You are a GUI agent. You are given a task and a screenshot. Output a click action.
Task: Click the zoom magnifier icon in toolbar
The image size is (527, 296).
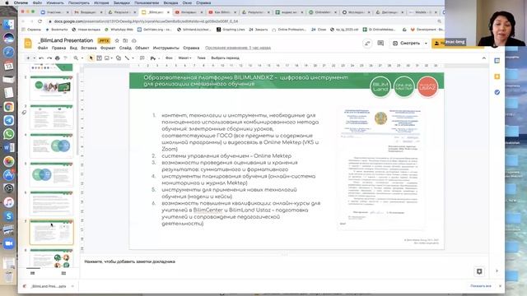tap(76, 58)
